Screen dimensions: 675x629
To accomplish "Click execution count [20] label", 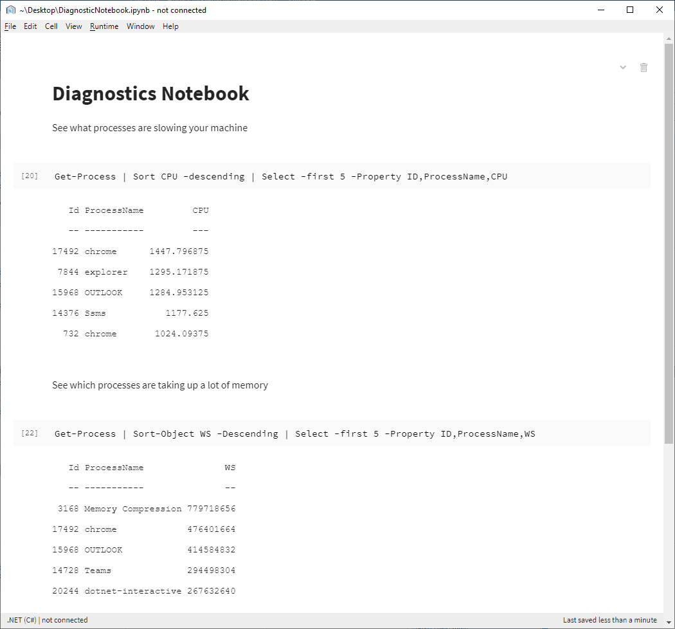I will 30,176.
